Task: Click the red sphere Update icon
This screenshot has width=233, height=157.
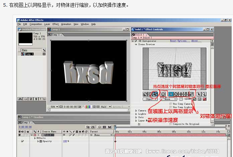Action: (x=205, y=99)
